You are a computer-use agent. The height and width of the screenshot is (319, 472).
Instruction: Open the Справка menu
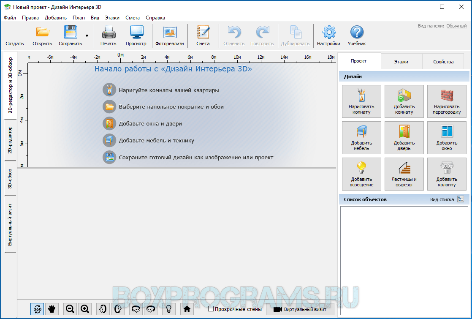[x=155, y=18]
